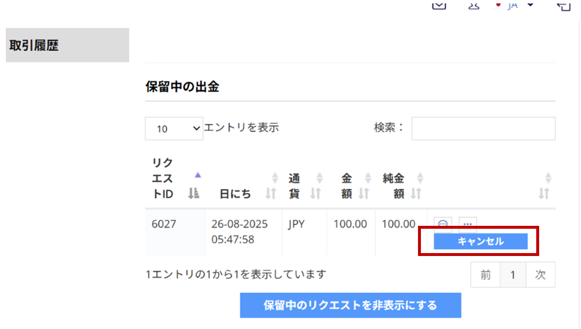The height and width of the screenshot is (329, 581).
Task: Go to previous page with 前
Action: tap(485, 275)
